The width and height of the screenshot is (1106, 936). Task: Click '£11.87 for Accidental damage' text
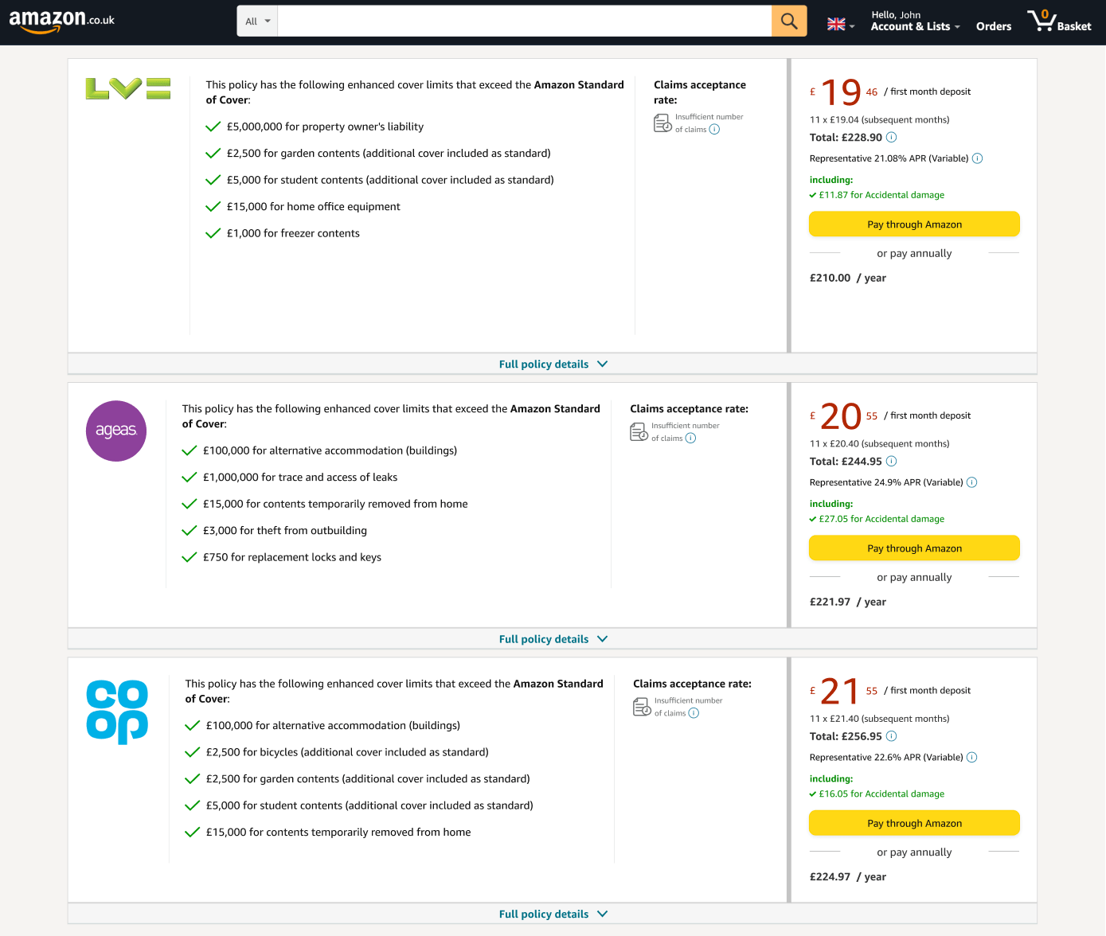[881, 195]
